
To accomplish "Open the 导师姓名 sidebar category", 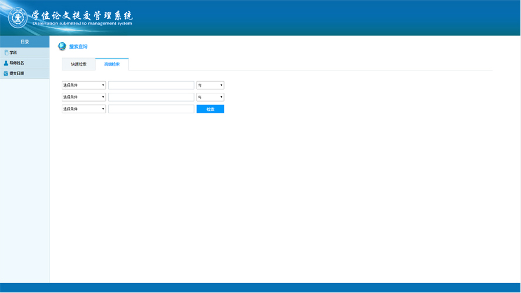I will (x=16, y=63).
